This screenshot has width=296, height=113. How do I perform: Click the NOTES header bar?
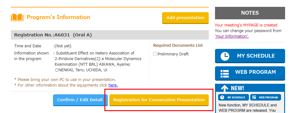pyautogui.click(x=250, y=13)
